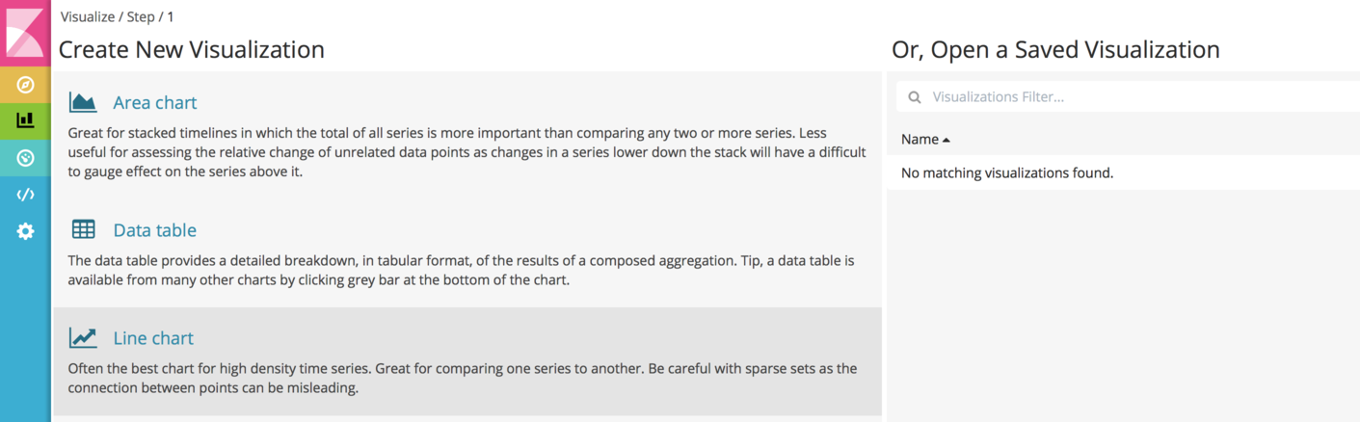Screen dimensions: 1360x422
Task: Click the Area chart icon
Action: pos(83,102)
